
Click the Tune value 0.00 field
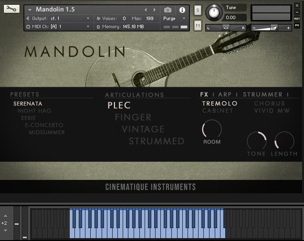pos(234,18)
